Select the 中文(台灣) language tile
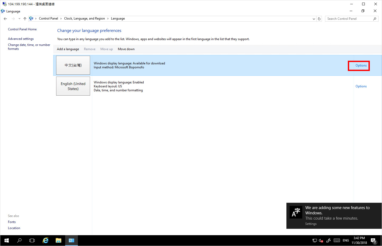Screen dimensions: 382x246 [73, 65]
